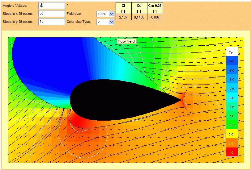Select the Cm 0.25 column header
This screenshot has height=170, width=251.
(155, 5)
